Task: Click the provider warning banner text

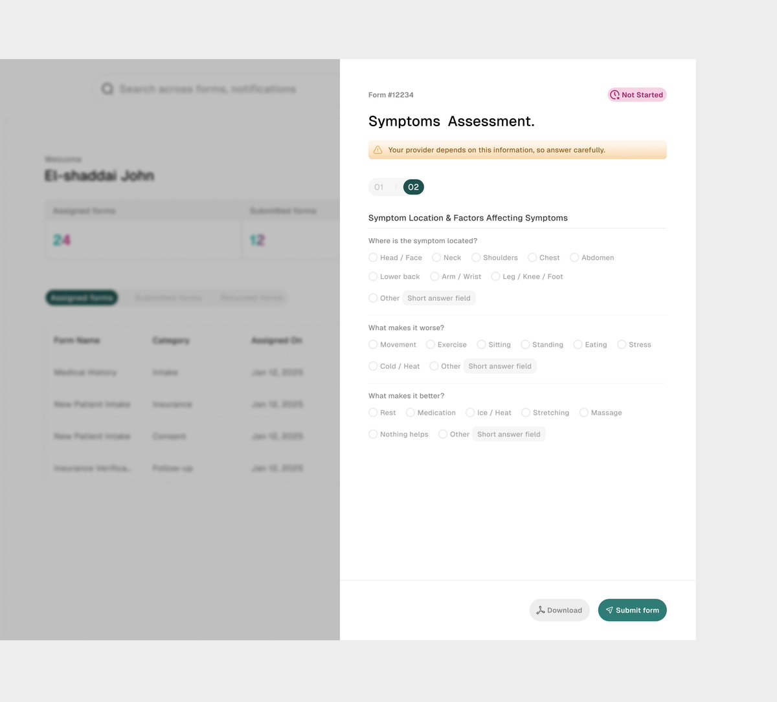Action: (x=497, y=150)
